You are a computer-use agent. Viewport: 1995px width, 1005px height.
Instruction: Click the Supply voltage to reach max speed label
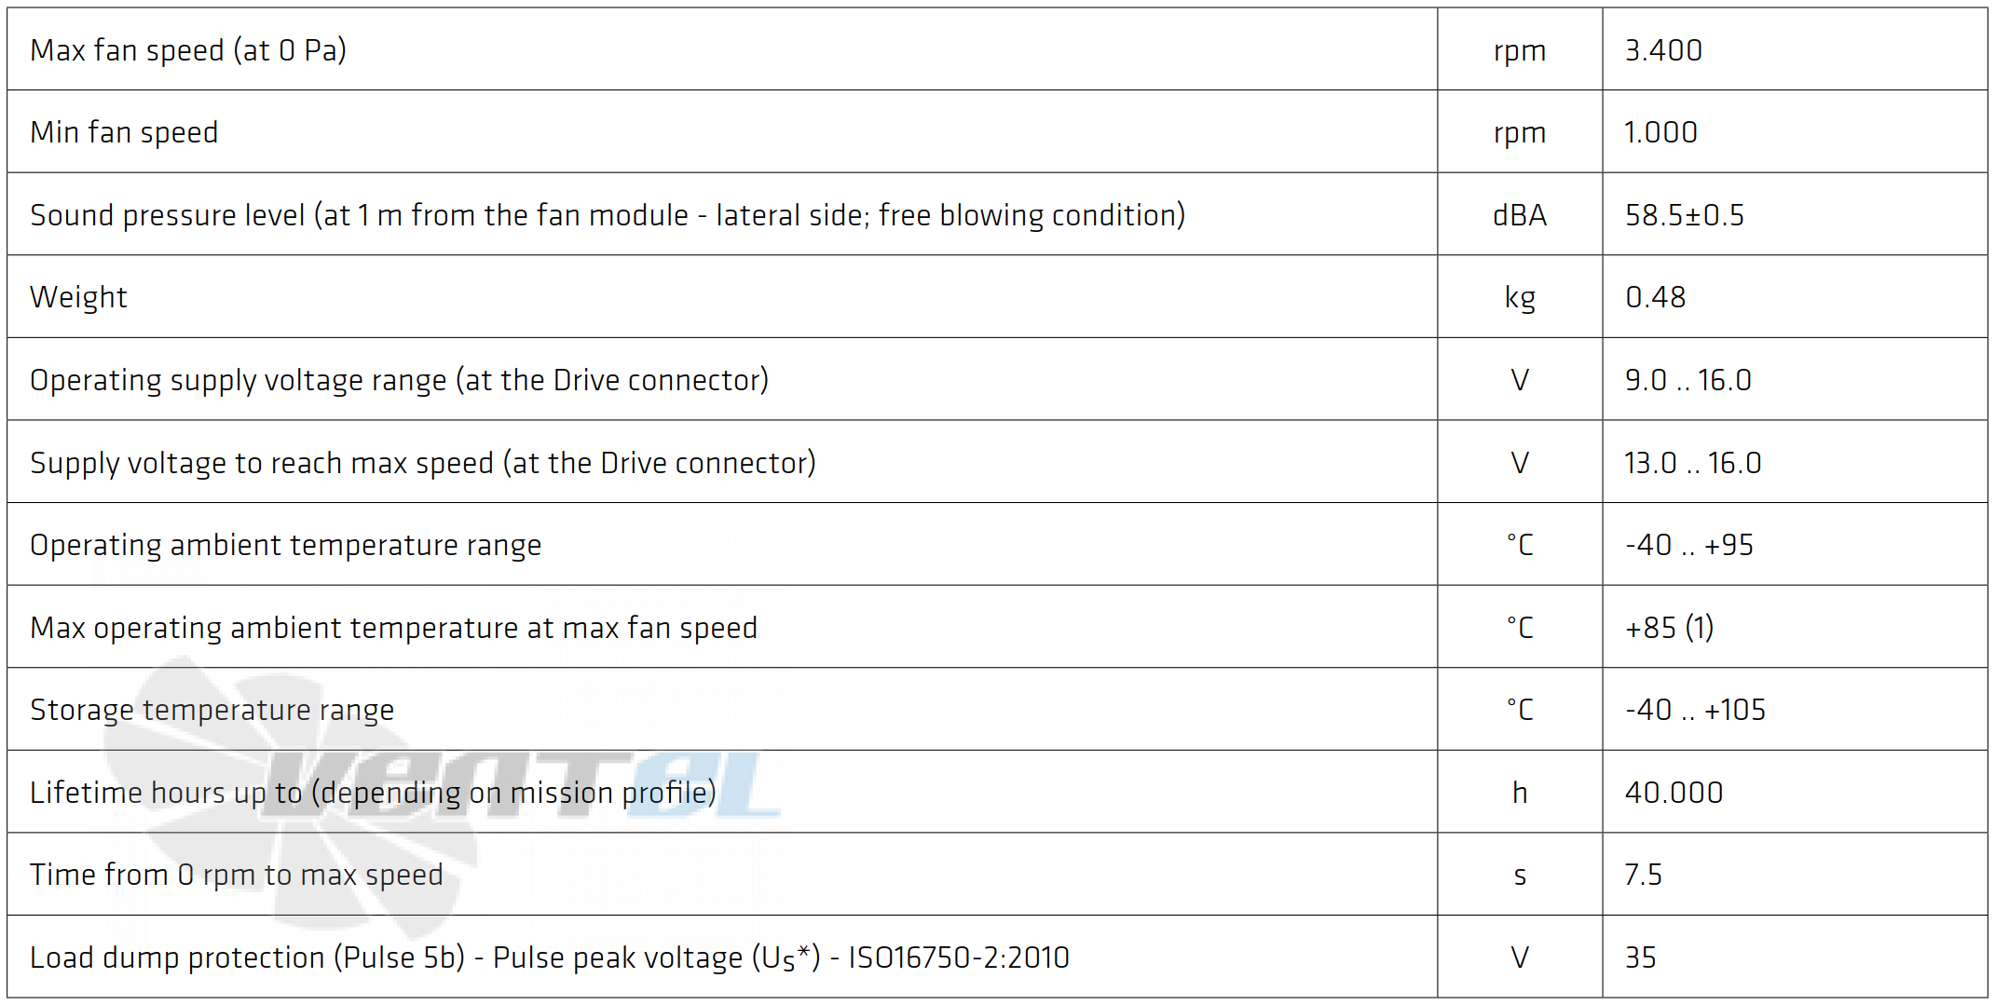(423, 463)
